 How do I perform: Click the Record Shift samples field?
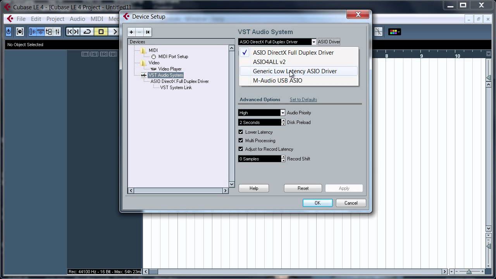pyautogui.click(x=260, y=159)
